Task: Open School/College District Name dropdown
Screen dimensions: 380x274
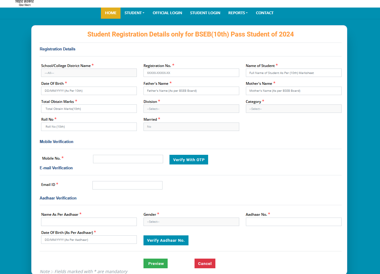Action: tap(89, 73)
